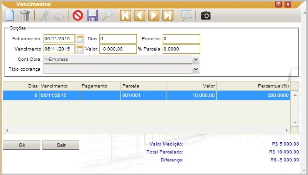Click the horizontal scrollbar left arrow

(7, 130)
